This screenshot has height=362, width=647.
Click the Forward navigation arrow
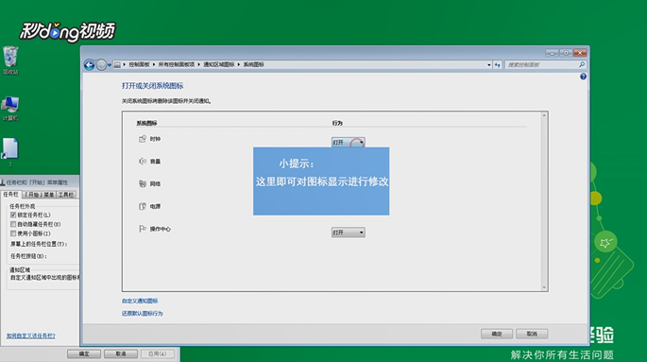click(101, 65)
